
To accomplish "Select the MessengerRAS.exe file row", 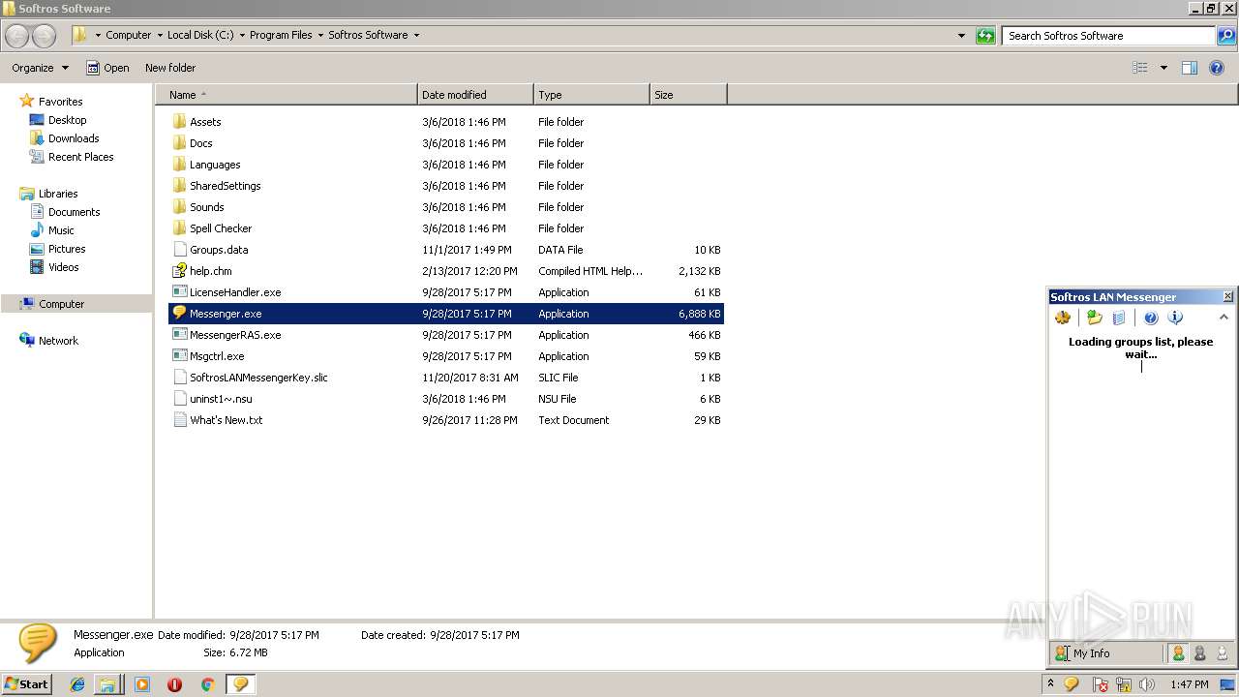I will 446,335.
